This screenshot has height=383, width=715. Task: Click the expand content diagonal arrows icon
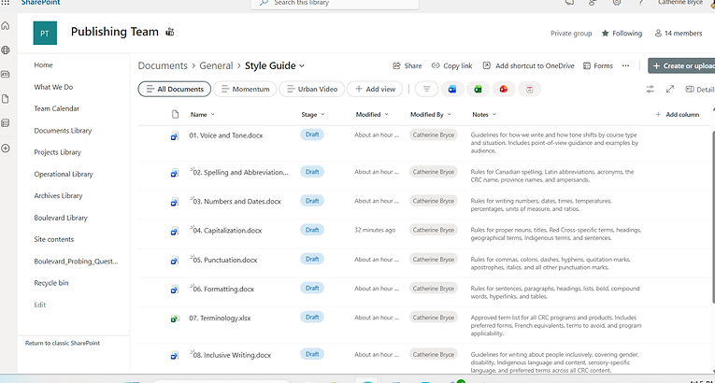pyautogui.click(x=670, y=89)
